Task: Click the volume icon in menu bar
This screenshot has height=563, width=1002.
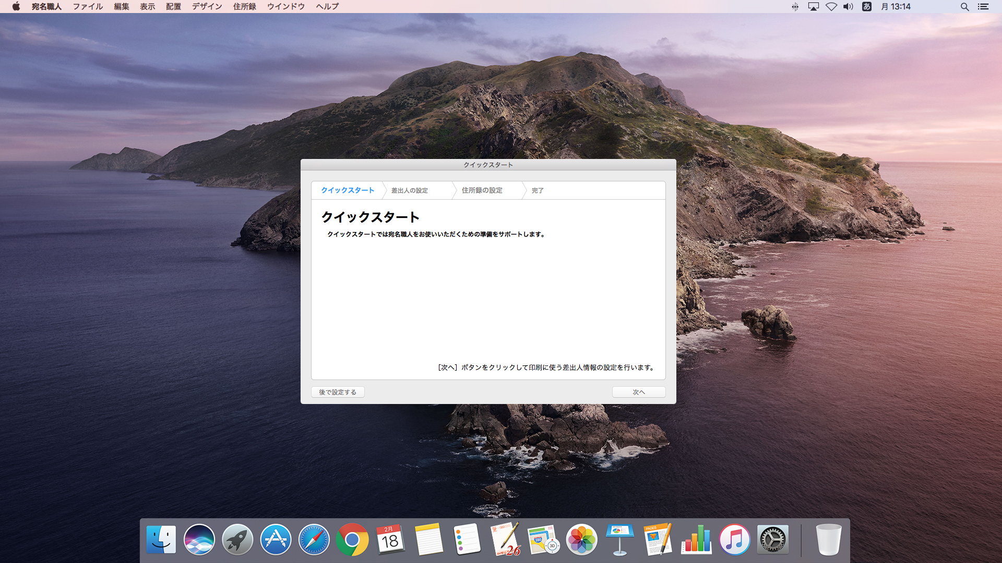Action: click(848, 6)
